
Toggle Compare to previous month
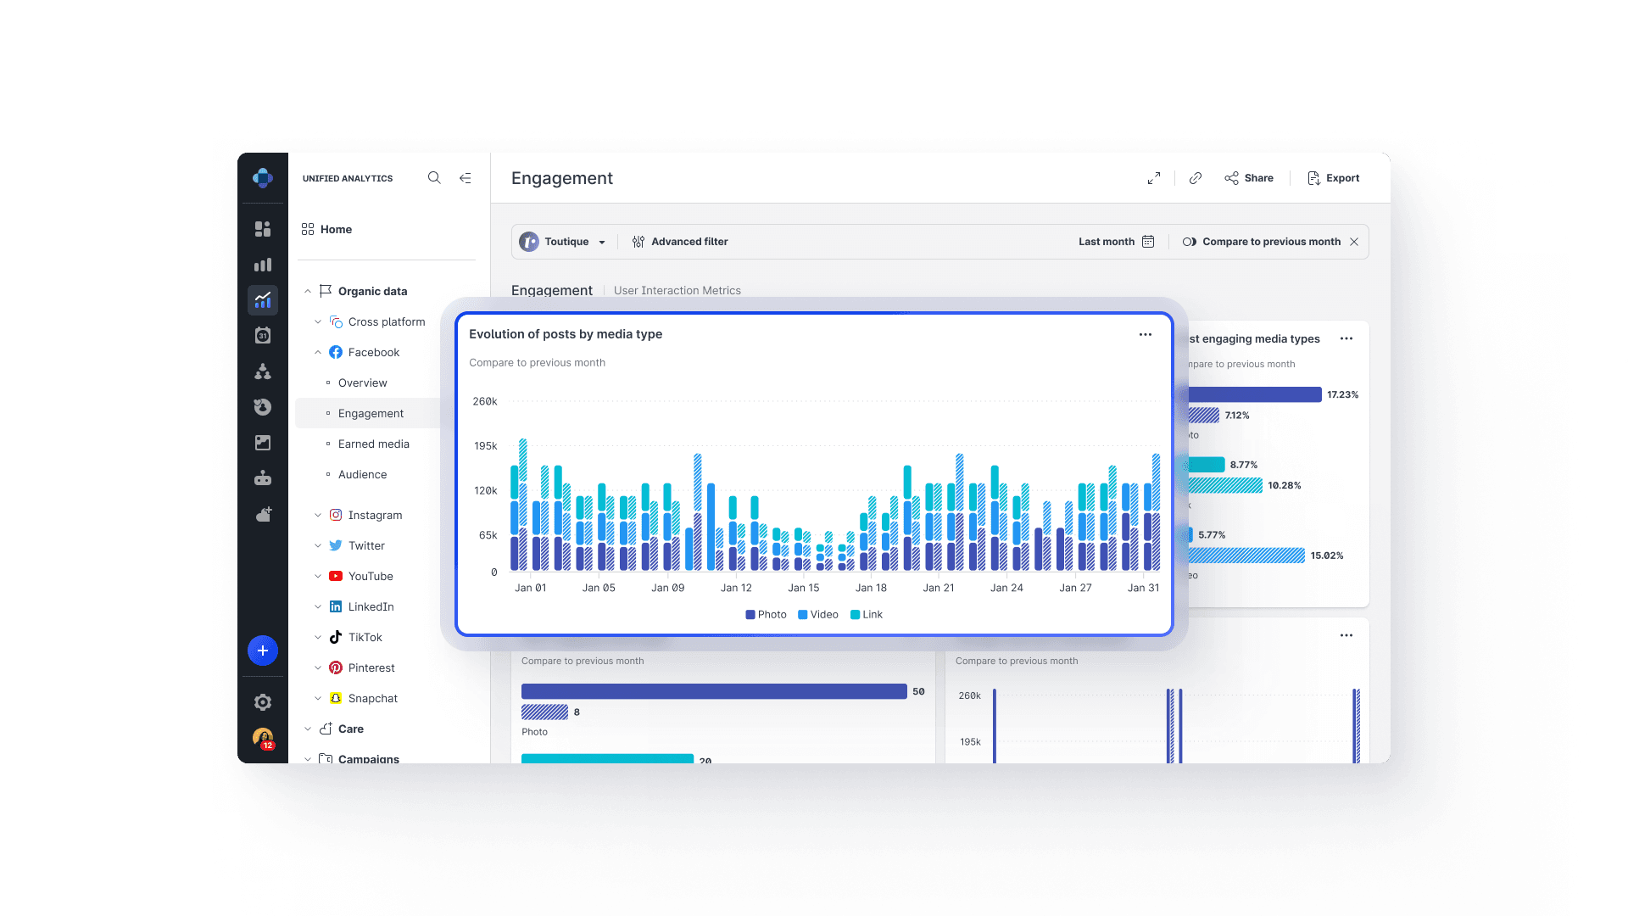pyautogui.click(x=1190, y=242)
